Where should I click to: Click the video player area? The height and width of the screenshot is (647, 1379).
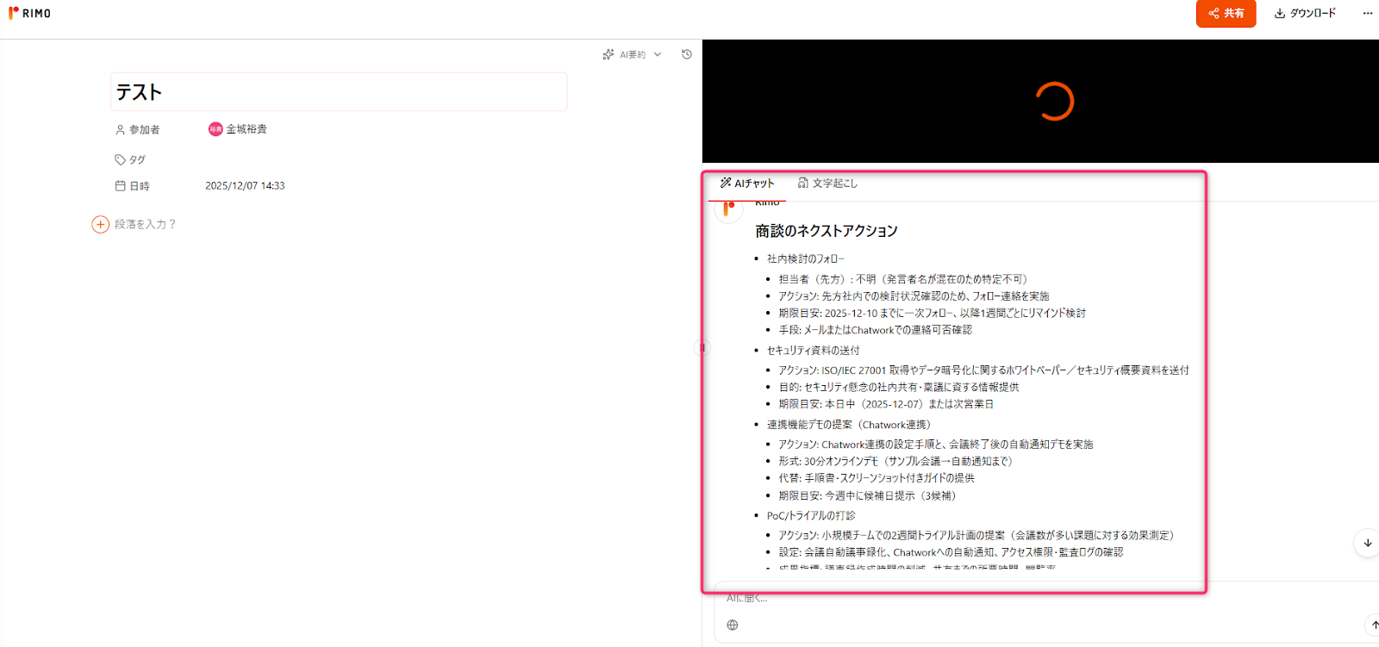[x=1040, y=102]
